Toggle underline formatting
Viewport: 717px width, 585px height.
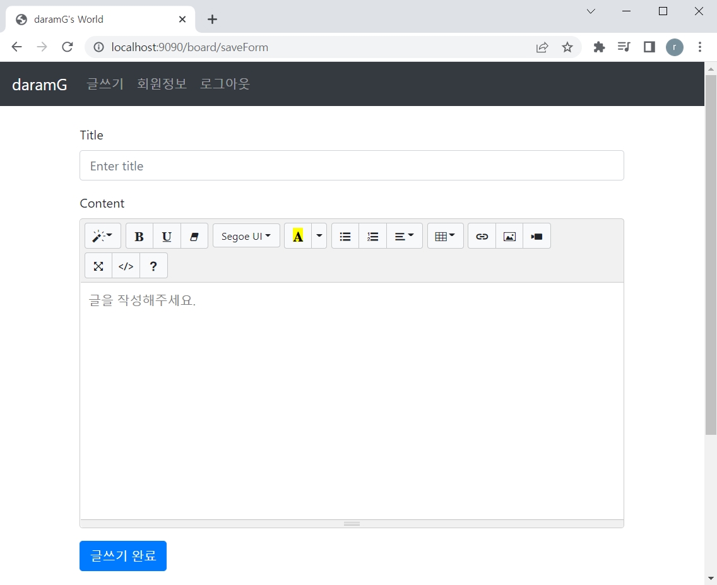click(167, 236)
